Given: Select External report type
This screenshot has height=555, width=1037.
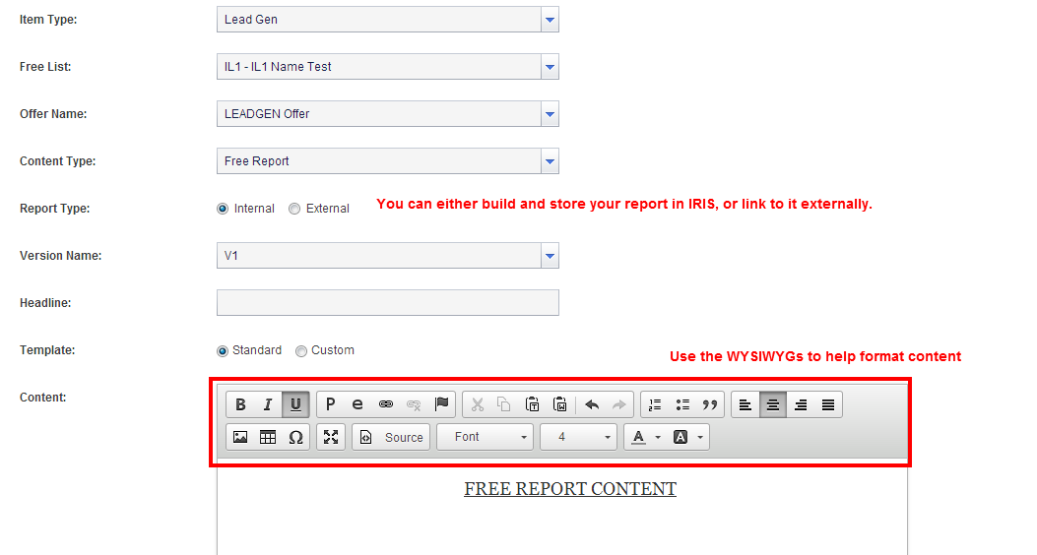Looking at the screenshot, I should 294,209.
